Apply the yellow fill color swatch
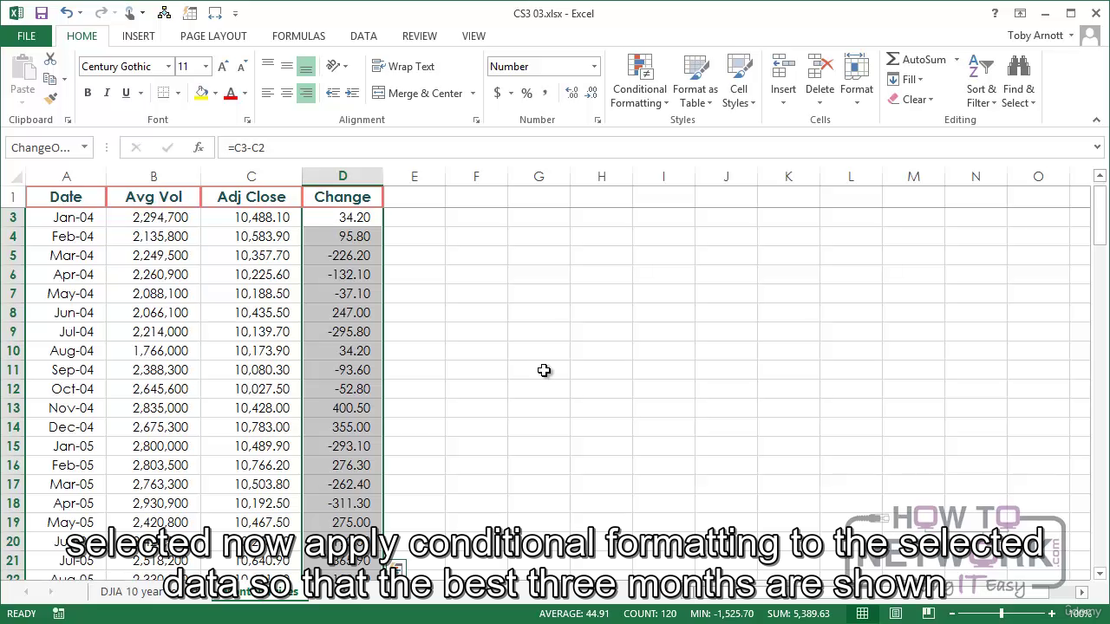 point(201,94)
